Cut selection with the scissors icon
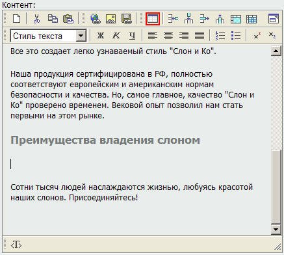The width and height of the screenshot is (284, 255). tap(36, 19)
